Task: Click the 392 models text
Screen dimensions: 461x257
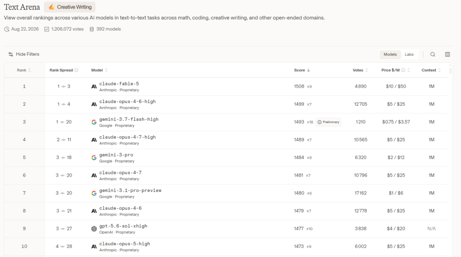Action: click(x=108, y=29)
